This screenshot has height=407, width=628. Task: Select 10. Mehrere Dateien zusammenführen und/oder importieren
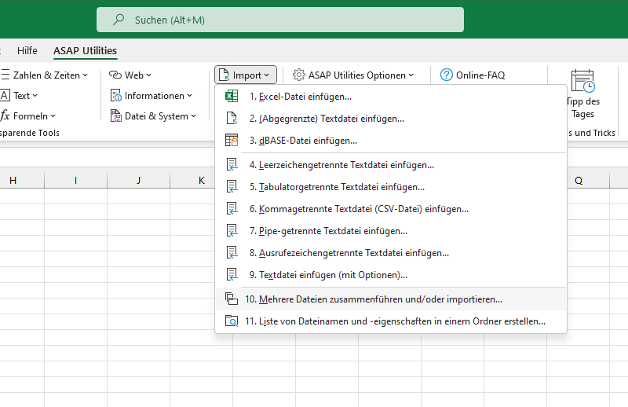pyautogui.click(x=391, y=299)
